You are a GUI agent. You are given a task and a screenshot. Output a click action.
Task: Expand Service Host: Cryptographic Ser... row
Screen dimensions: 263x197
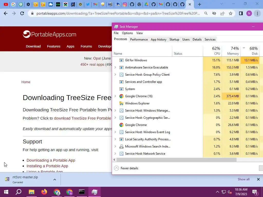click(x=115, y=117)
